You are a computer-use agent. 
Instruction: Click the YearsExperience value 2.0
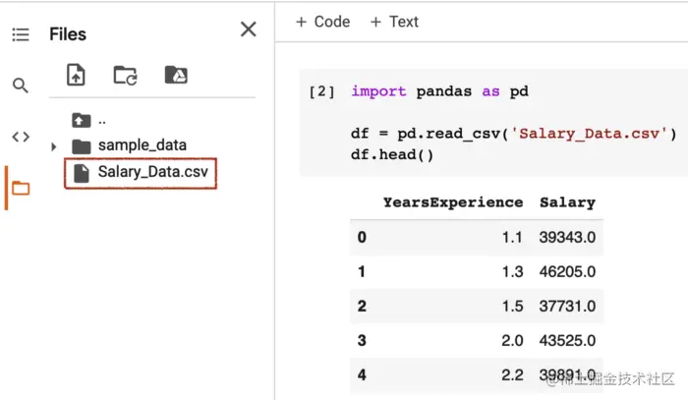click(512, 340)
